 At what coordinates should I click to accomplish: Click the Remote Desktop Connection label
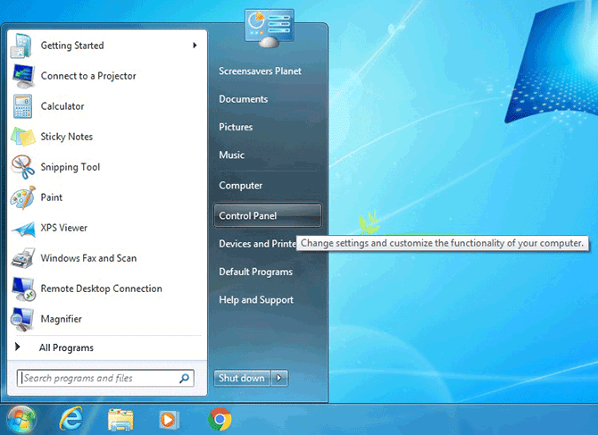pyautogui.click(x=102, y=289)
